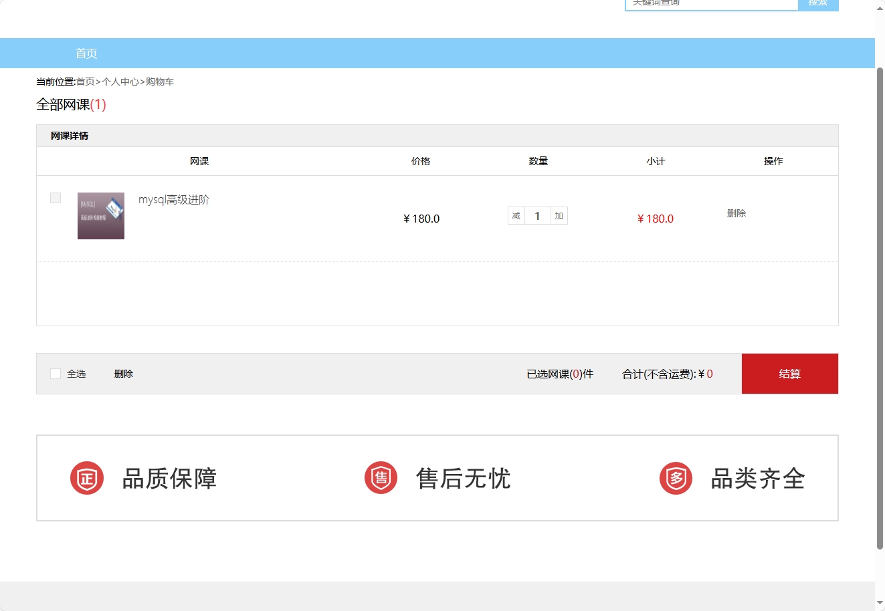Click 删除 to remove the mysql course

click(736, 213)
